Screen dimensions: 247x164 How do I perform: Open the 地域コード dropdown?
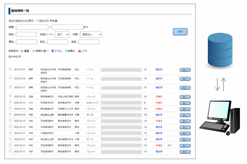(63, 35)
